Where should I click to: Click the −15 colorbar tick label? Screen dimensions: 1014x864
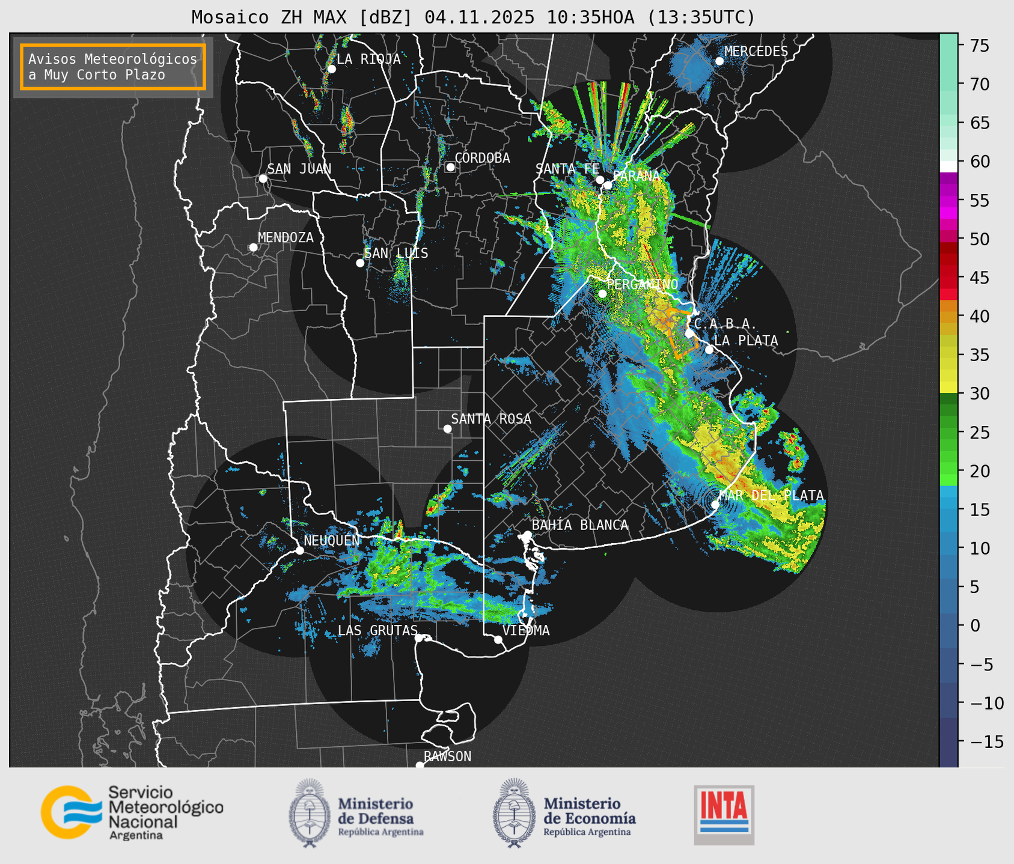(x=987, y=742)
